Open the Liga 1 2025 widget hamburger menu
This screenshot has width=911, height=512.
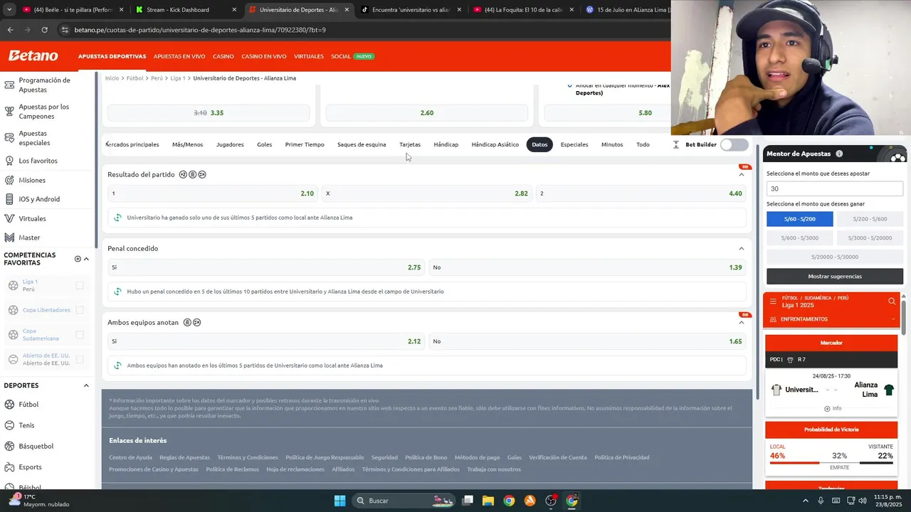[x=773, y=302]
